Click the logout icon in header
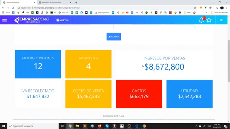This screenshot has width=230, height=129. tap(221, 20)
